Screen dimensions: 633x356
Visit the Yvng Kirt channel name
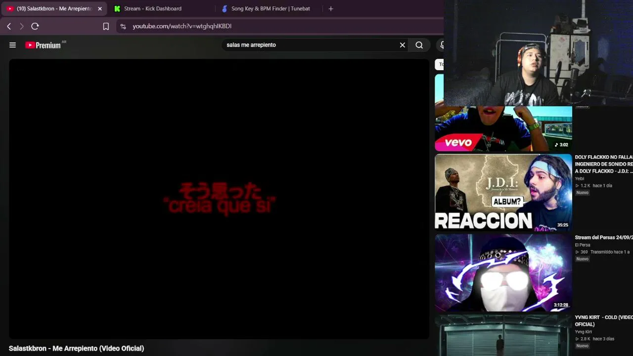coord(584,332)
